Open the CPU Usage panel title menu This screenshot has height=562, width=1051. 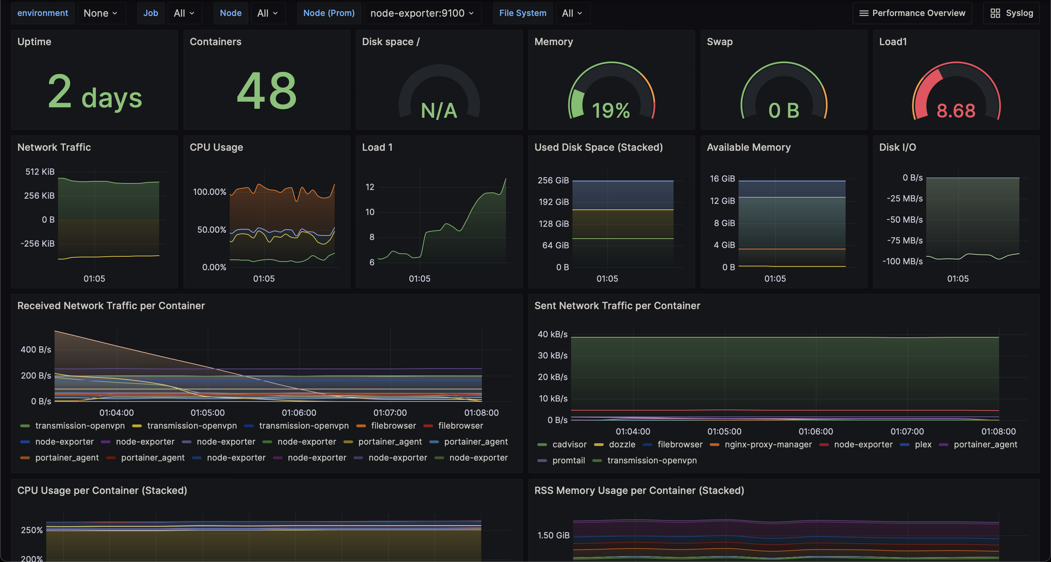(216, 147)
